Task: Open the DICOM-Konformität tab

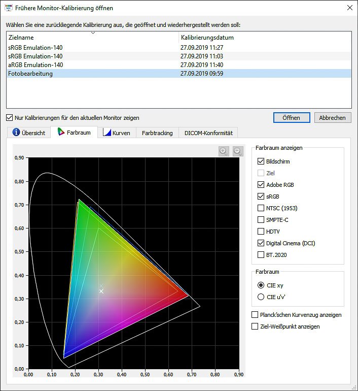Action: point(208,133)
